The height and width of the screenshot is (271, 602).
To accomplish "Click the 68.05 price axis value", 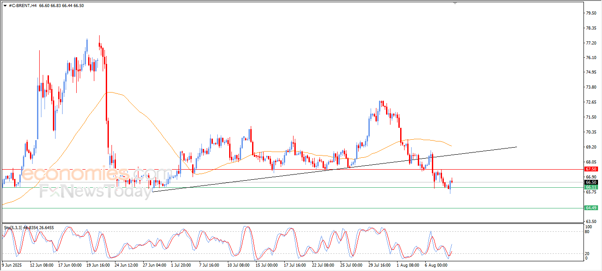I will 591,162.
